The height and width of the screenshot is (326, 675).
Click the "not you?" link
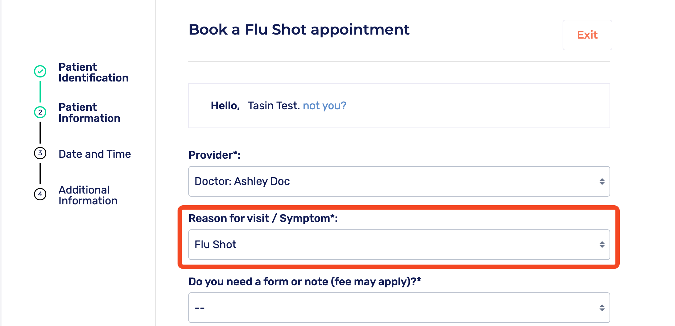pos(325,106)
